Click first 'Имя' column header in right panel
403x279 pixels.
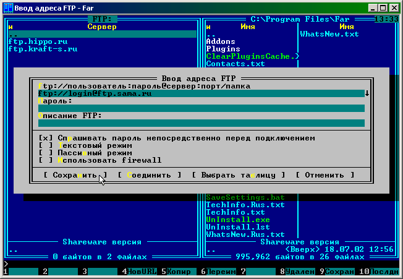[248, 27]
